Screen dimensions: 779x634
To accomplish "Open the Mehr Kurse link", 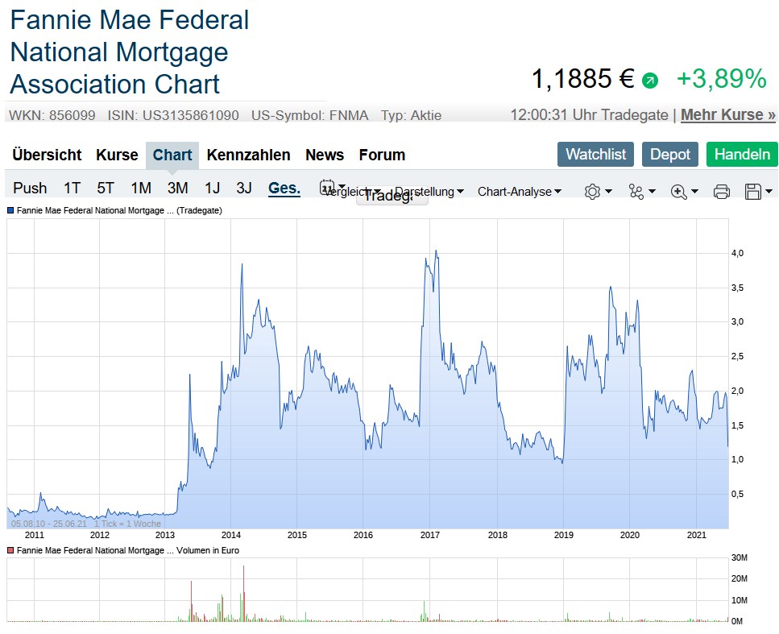I will [727, 114].
